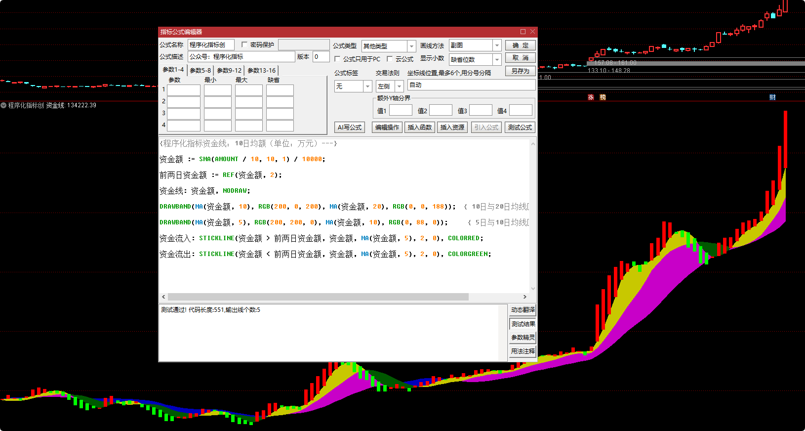Select the 参数13-16 tab
The height and width of the screenshot is (431, 805).
pyautogui.click(x=262, y=71)
